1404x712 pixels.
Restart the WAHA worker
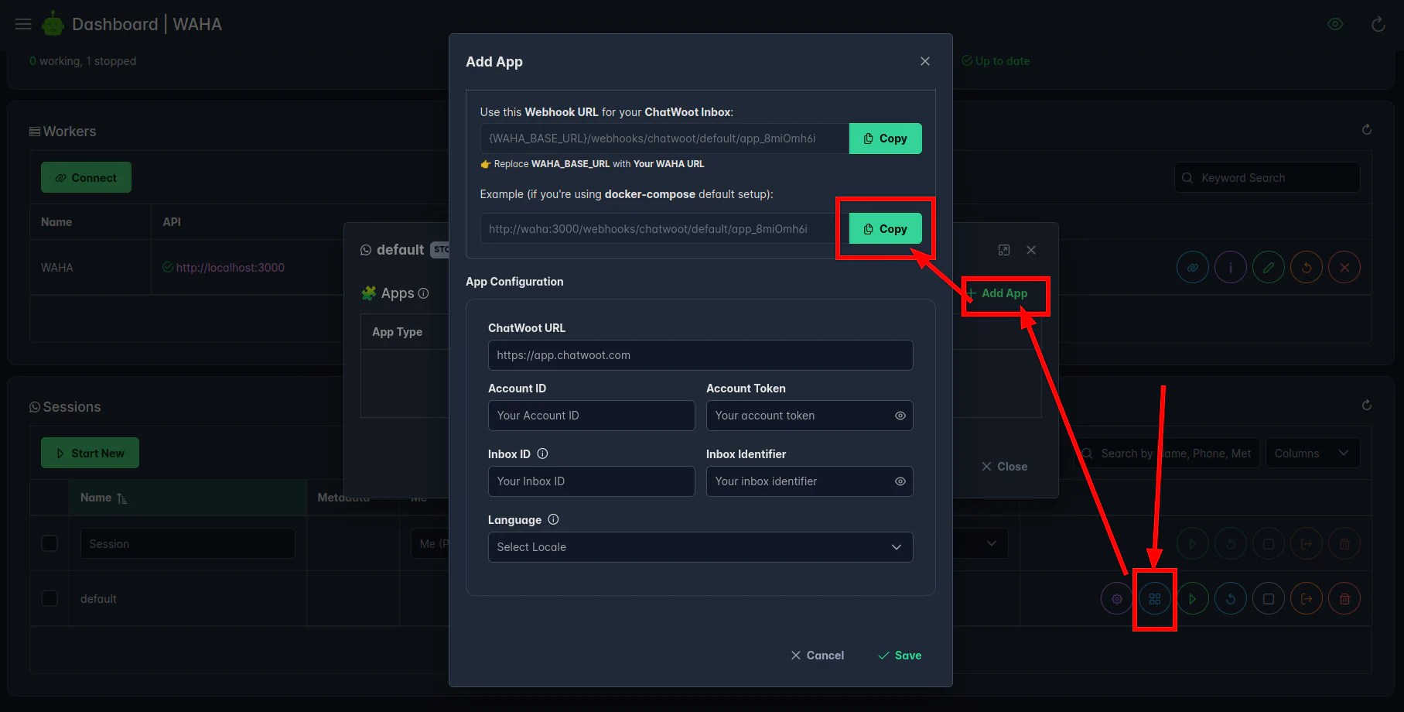coord(1307,268)
